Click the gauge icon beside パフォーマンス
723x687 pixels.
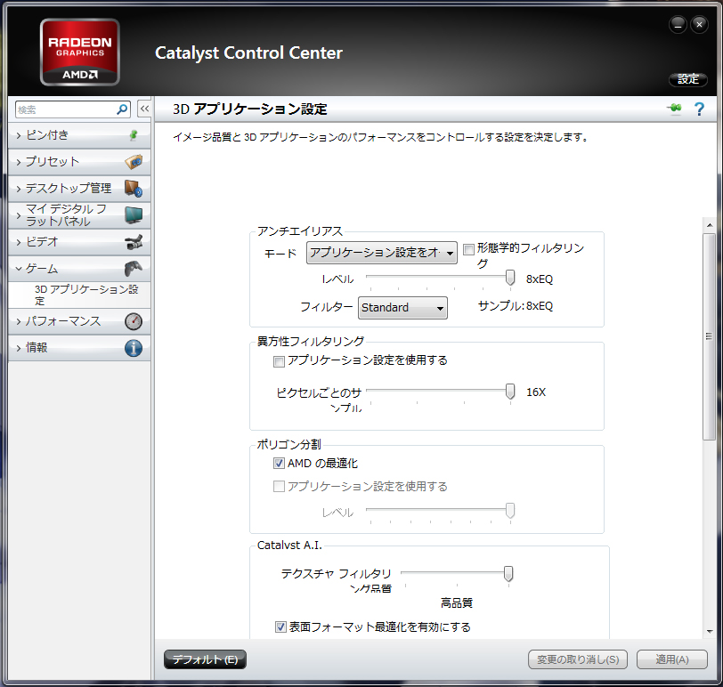134,321
